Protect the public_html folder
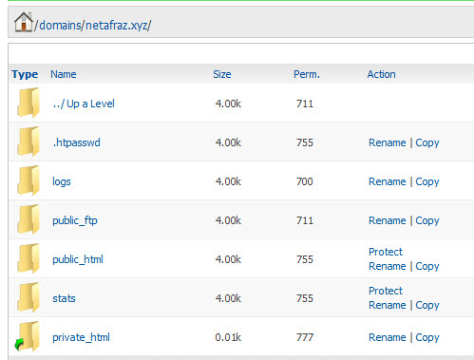Viewport: 474px width, 360px height. pos(386,252)
